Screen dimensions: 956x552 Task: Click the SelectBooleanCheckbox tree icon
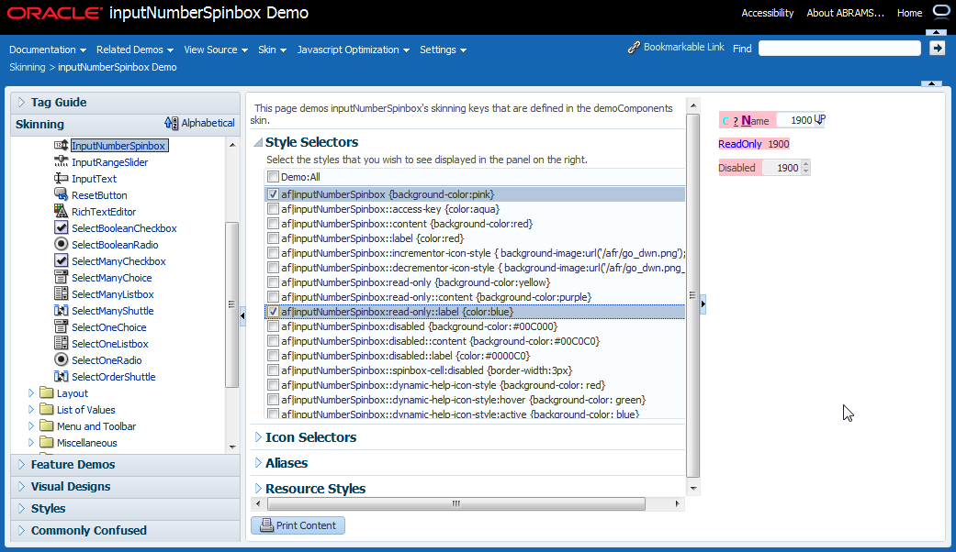click(x=61, y=227)
